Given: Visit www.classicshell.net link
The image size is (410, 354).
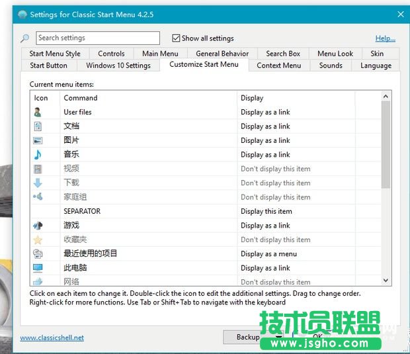Looking at the screenshot, I should click(x=52, y=337).
